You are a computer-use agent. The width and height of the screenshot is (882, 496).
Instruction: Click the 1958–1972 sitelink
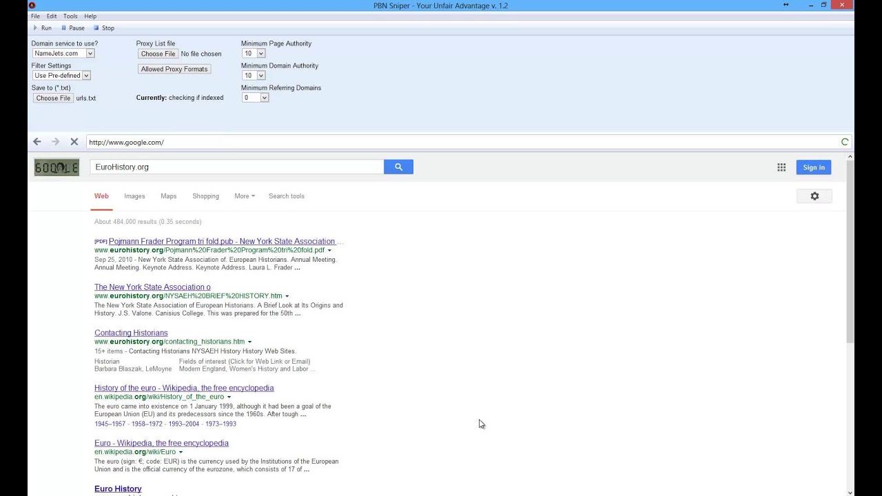147,424
